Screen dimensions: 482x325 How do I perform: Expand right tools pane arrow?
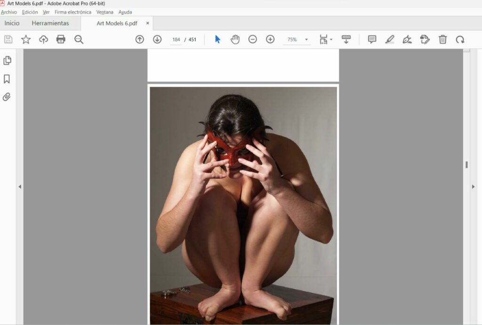coord(474,186)
